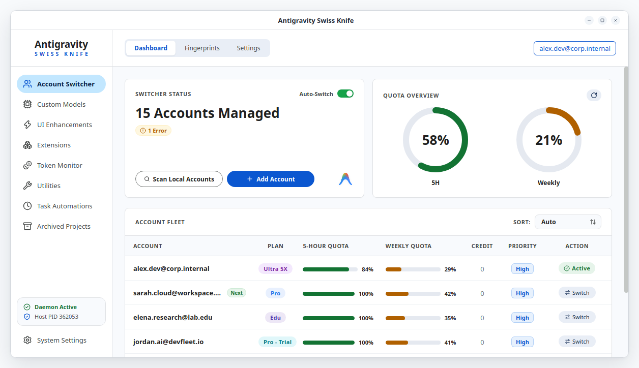Open Task Automations clock icon
This screenshot has height=368, width=639.
coord(27,206)
